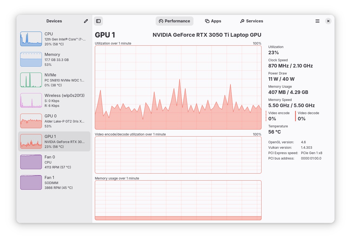
Task: Click the PCIe Gen 1 x8 speed value
Action: [312, 153]
